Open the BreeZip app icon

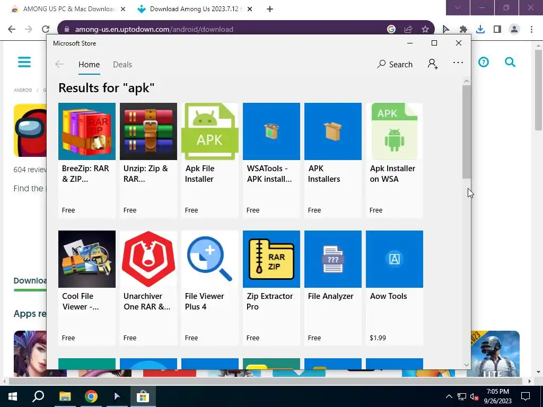click(87, 131)
